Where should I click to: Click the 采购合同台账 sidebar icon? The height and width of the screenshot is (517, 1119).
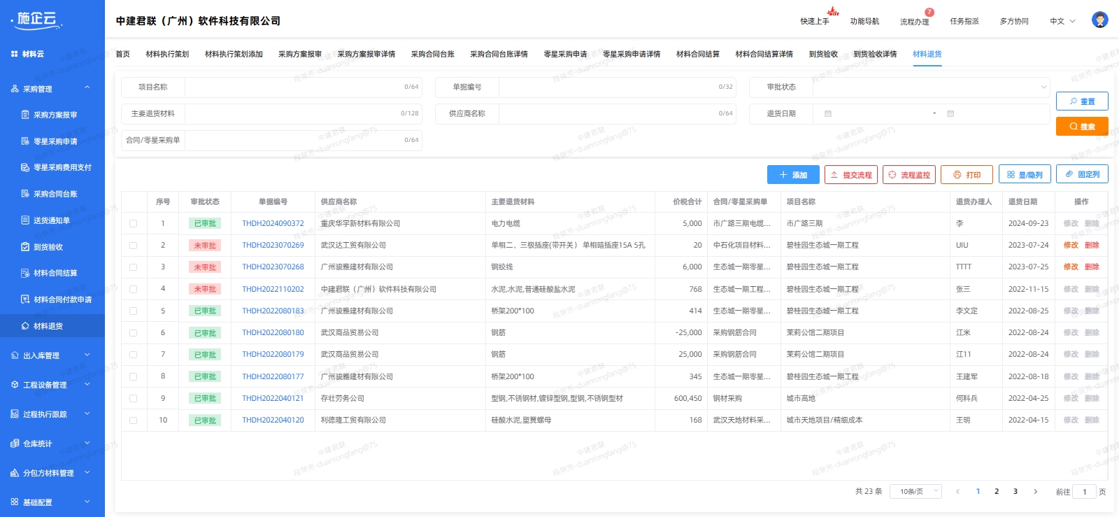[25, 194]
